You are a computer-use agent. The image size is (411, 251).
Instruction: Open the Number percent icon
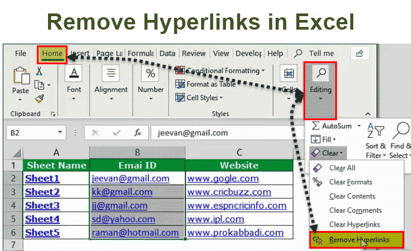tap(150, 73)
